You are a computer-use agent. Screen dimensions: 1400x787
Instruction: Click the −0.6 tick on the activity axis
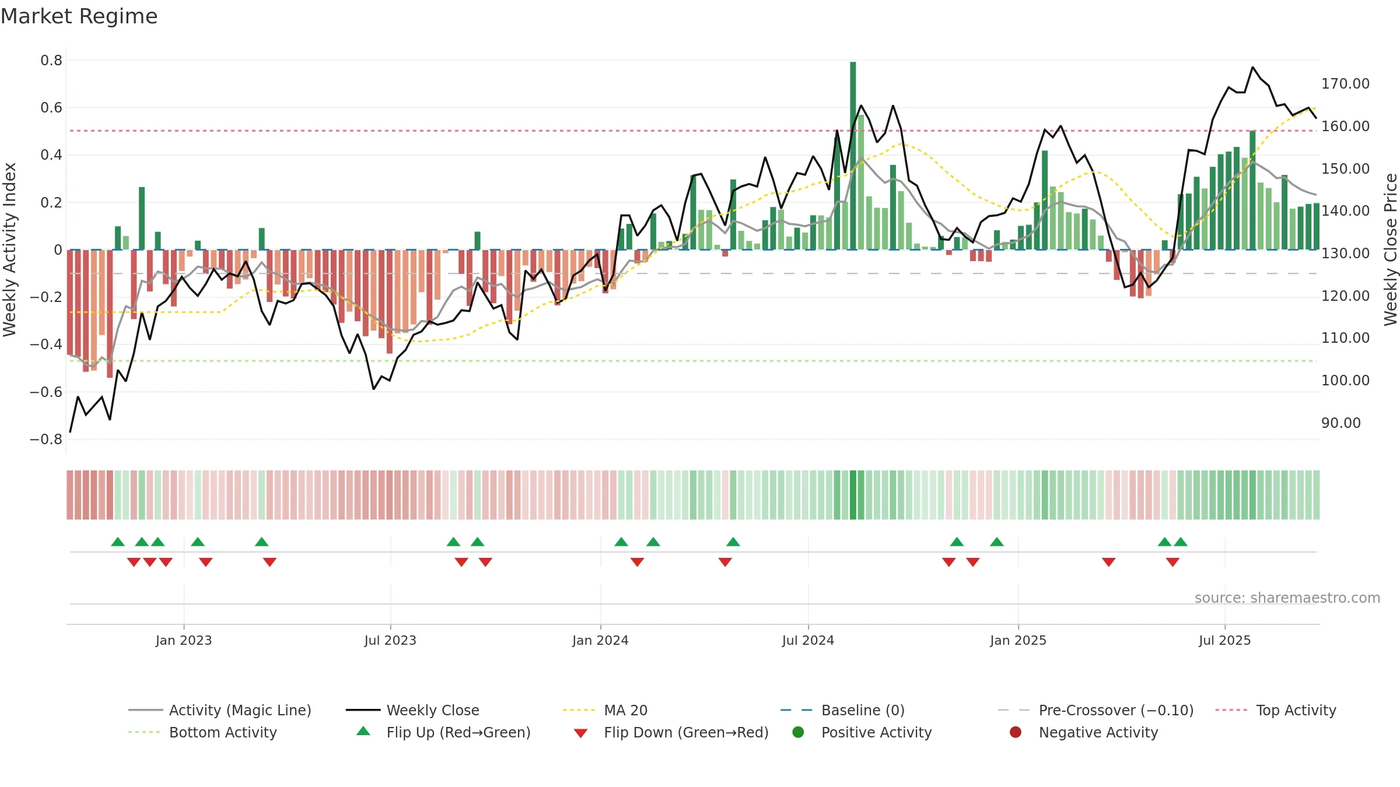[46, 392]
